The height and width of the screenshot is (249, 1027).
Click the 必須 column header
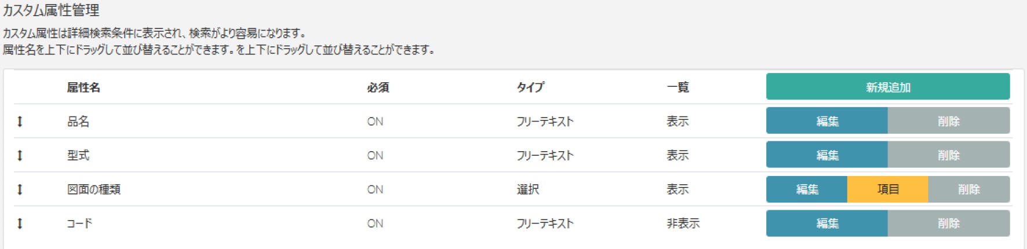(378, 87)
